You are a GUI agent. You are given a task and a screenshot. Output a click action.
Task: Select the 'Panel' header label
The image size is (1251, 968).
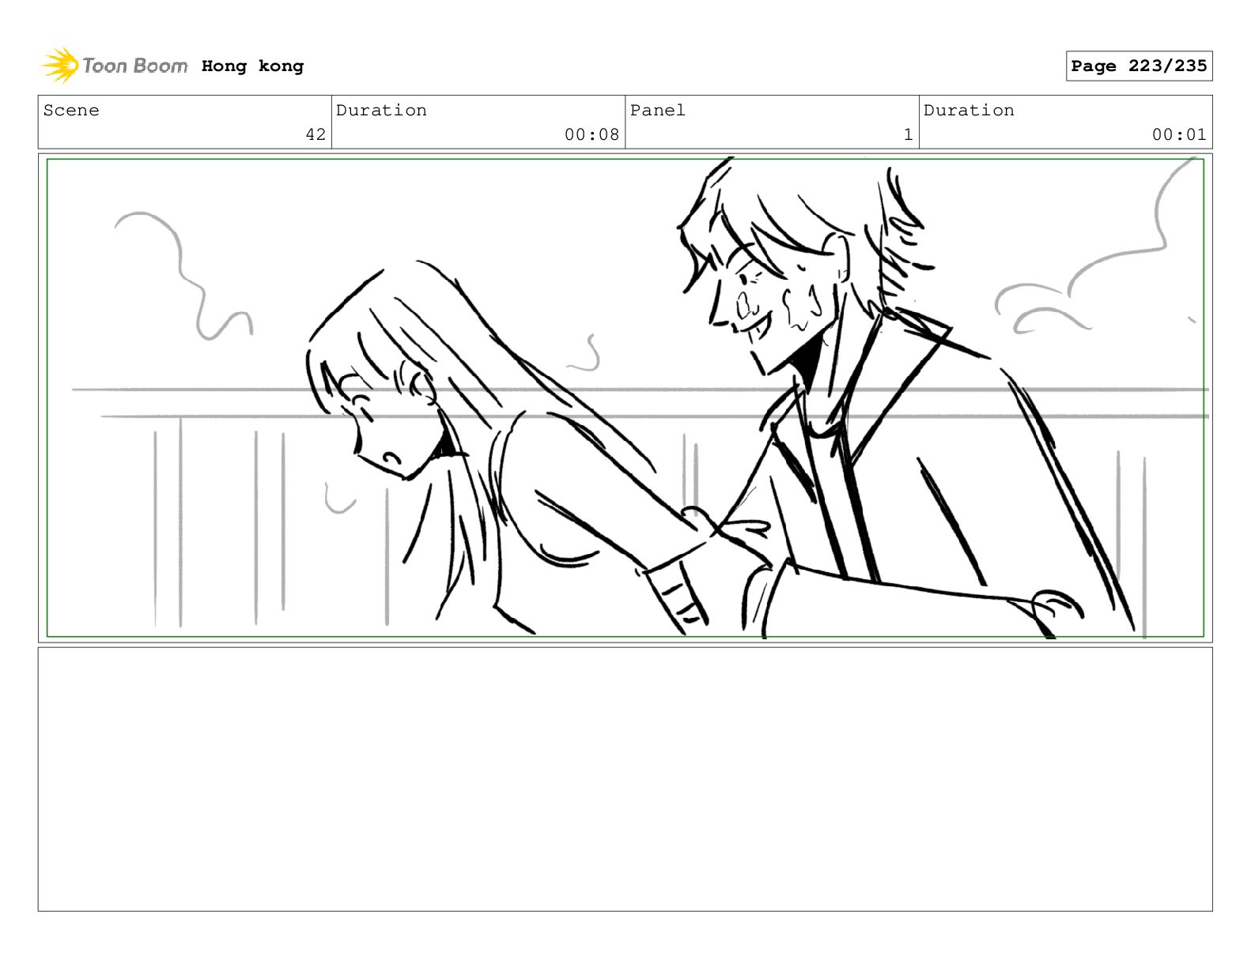pyautogui.click(x=657, y=111)
